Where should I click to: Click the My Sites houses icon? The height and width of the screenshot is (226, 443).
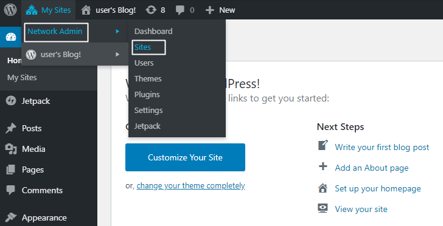pyautogui.click(x=32, y=10)
